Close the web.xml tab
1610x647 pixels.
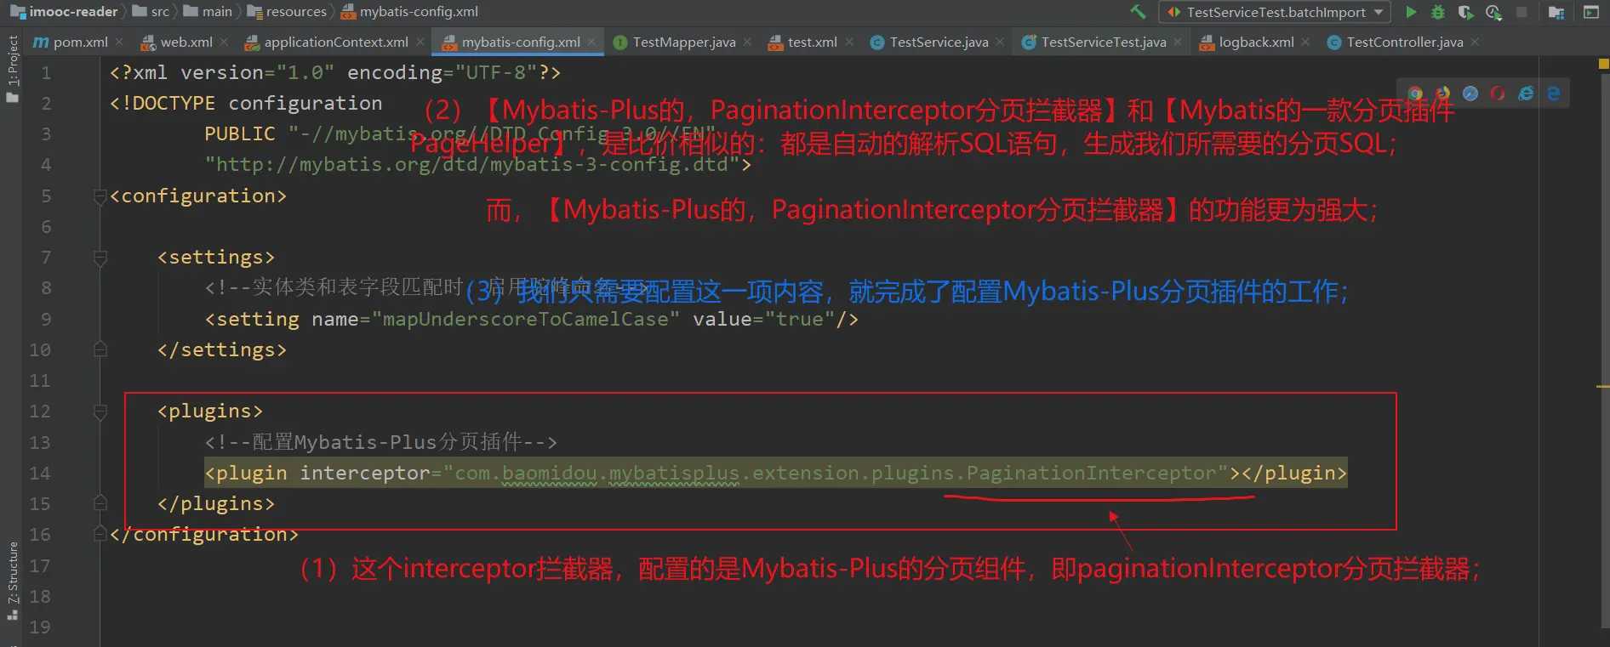click(x=224, y=42)
